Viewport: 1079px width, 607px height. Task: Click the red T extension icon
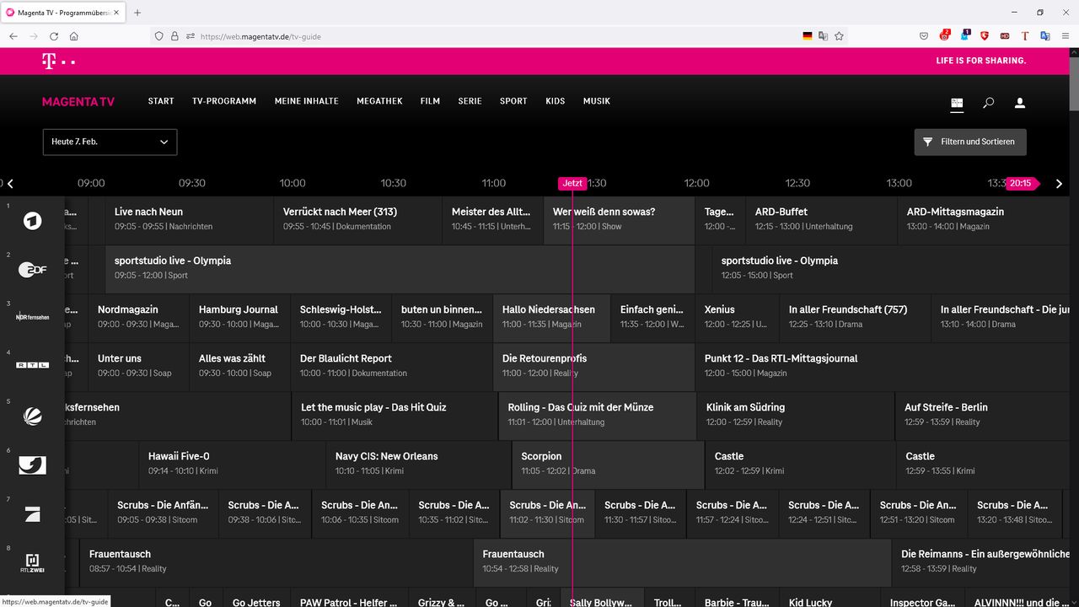1025,36
